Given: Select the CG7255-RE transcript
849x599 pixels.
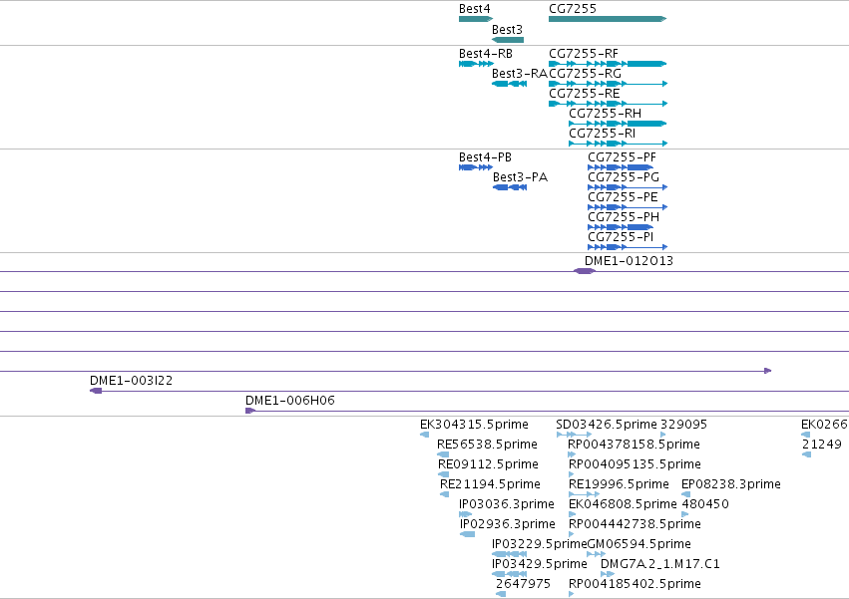Looking at the screenshot, I should (608, 104).
